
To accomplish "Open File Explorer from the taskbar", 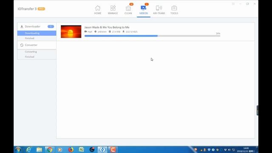I will [x=39, y=150].
